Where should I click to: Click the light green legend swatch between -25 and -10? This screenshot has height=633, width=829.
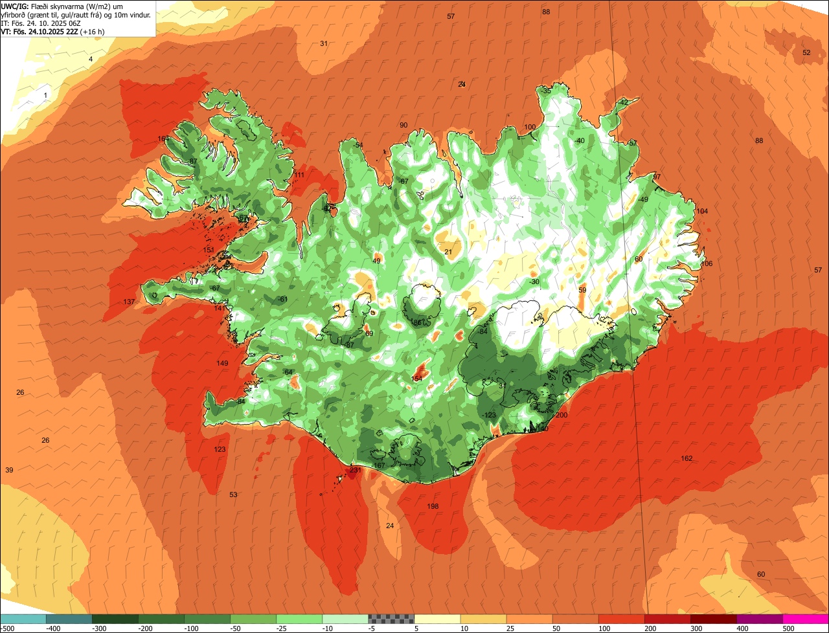click(x=299, y=618)
